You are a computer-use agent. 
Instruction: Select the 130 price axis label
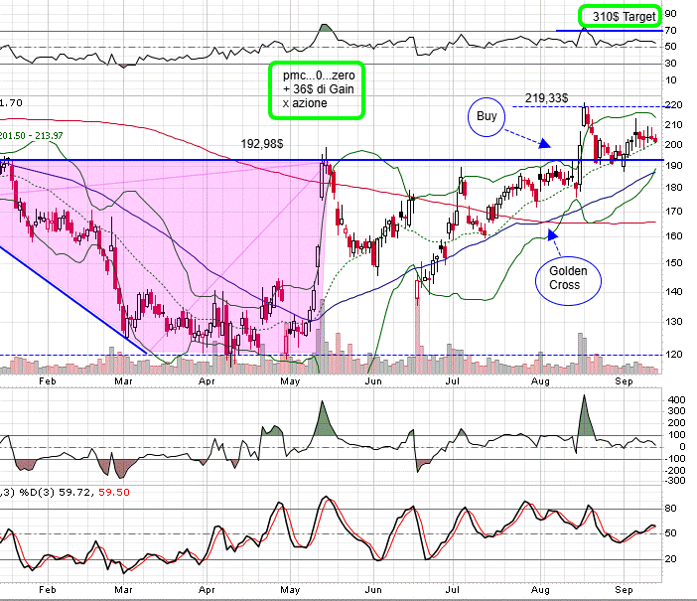coord(673,322)
